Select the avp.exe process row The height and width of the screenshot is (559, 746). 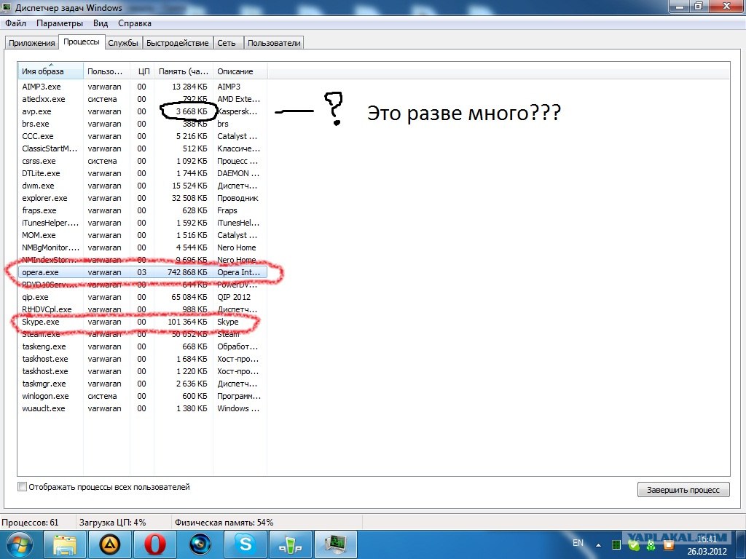(x=142, y=111)
